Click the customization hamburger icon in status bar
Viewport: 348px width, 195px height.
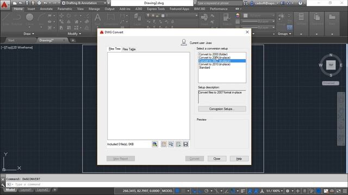[x=345, y=191]
